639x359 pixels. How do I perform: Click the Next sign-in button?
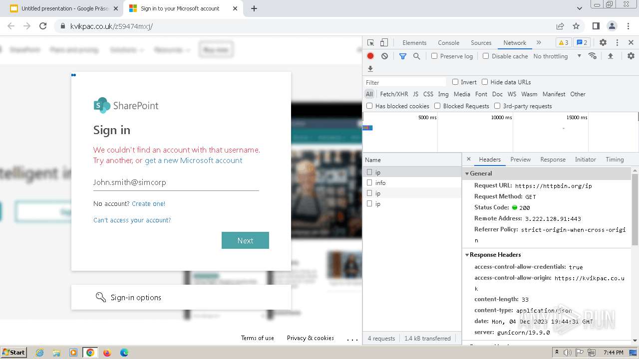click(245, 240)
